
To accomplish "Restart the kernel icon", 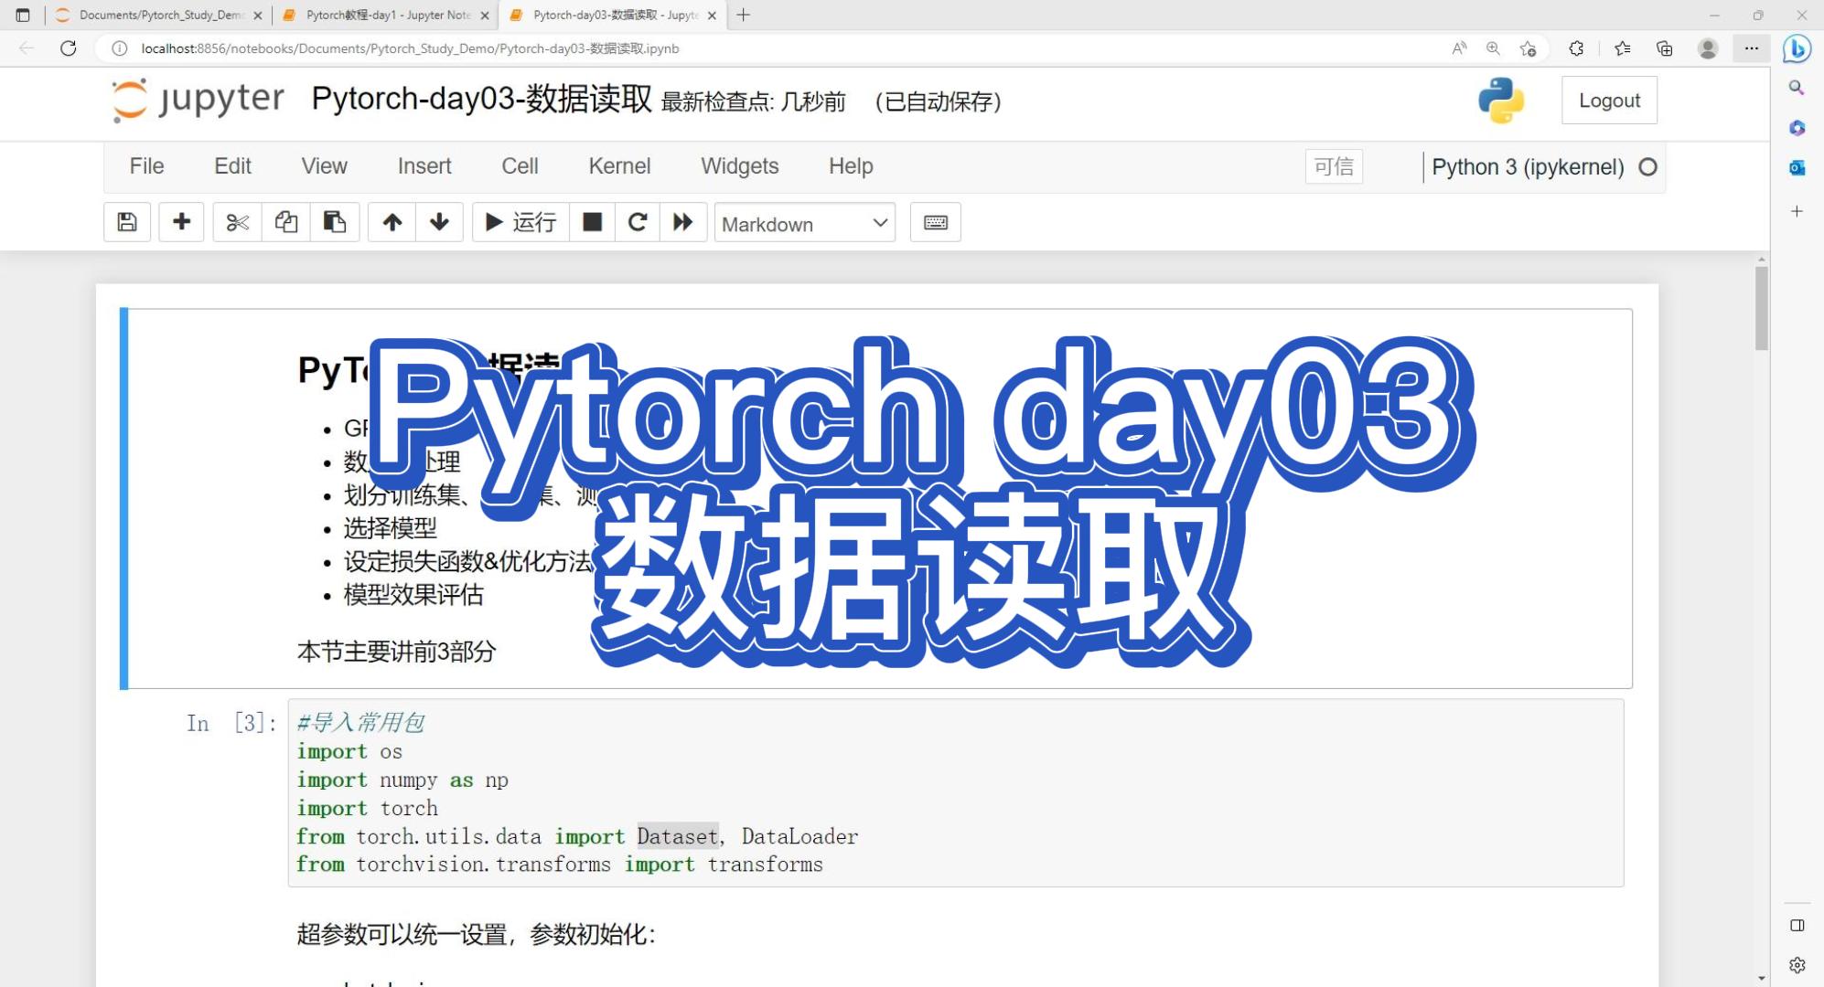I will click(638, 222).
